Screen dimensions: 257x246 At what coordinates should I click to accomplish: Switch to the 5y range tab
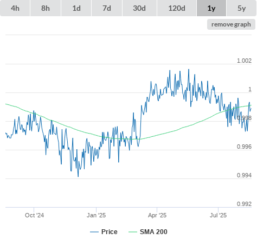coord(241,8)
